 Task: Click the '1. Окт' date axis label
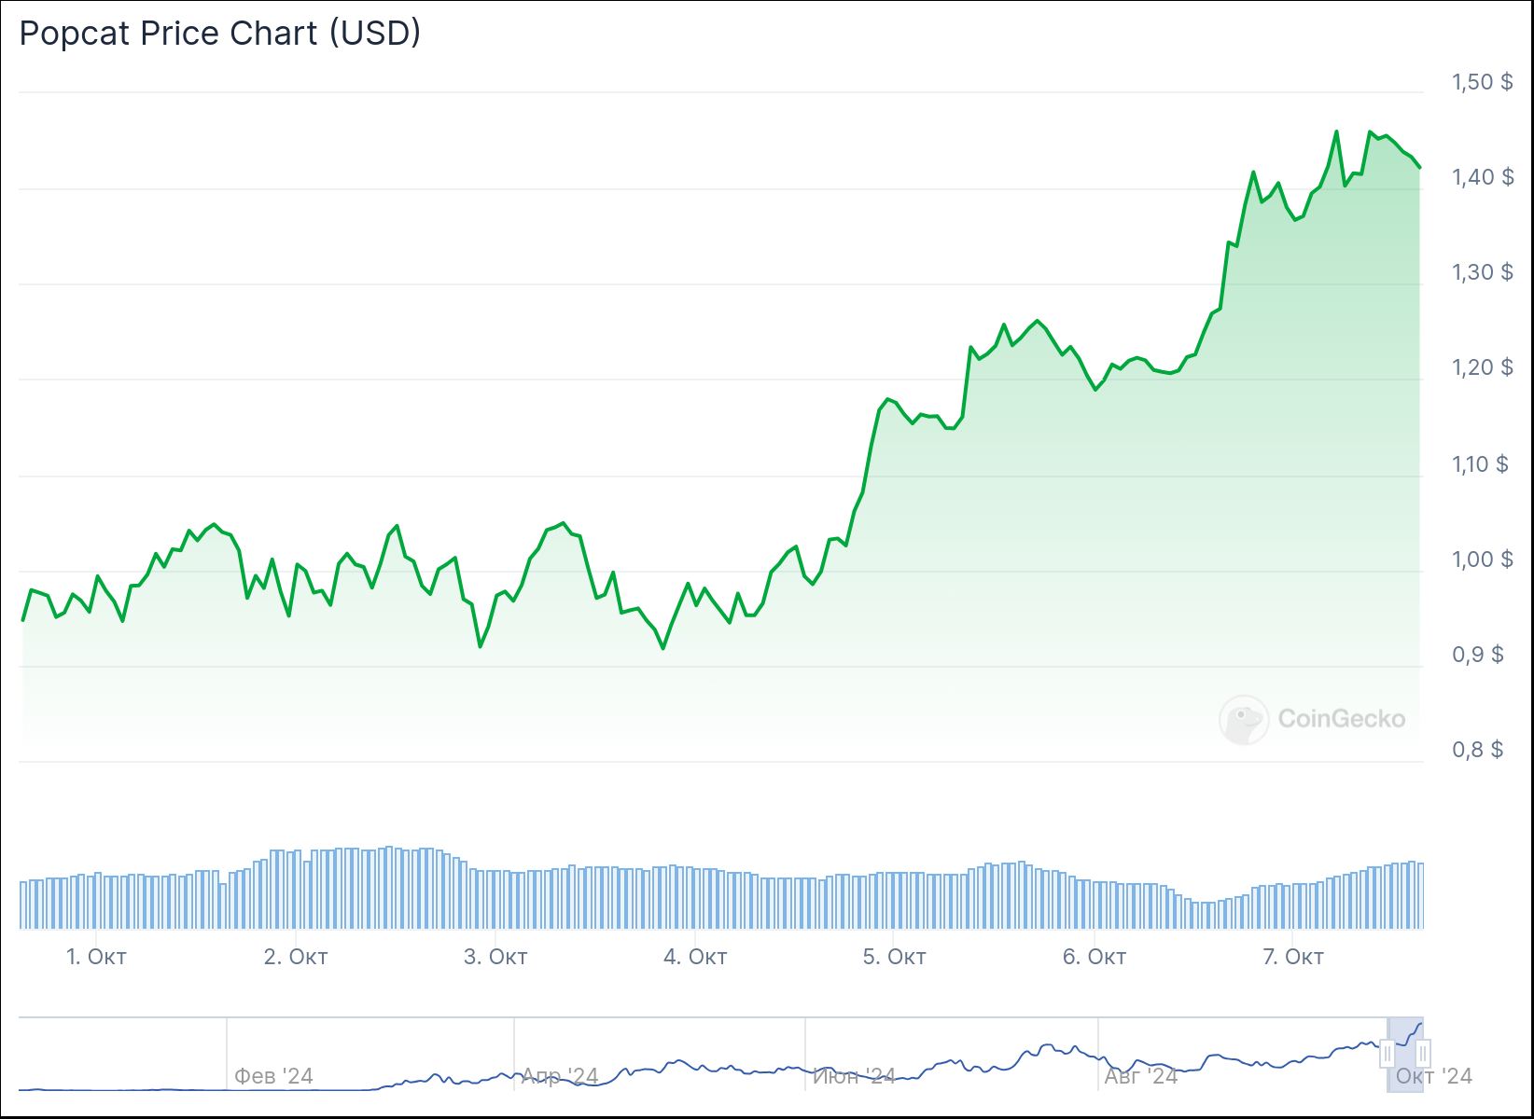click(x=96, y=957)
